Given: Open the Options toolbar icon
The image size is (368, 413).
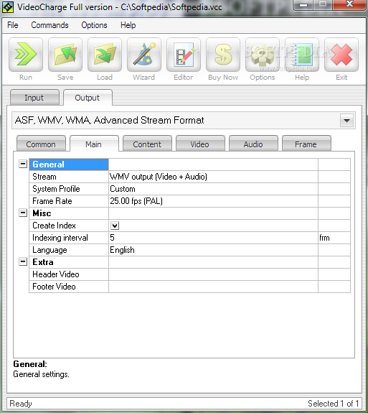Looking at the screenshot, I should click(x=263, y=55).
